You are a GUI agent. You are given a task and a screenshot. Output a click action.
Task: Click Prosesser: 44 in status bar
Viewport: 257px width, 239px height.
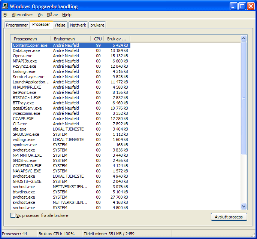coord(15,234)
